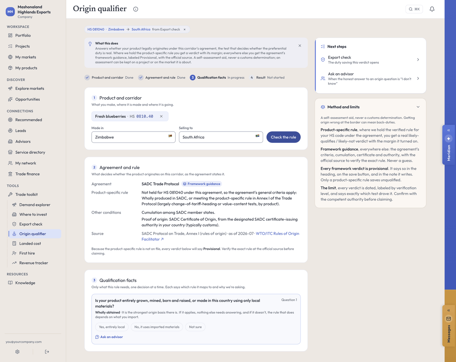The image size is (456, 362).
Task: Close the What this does banner
Action: click(300, 46)
